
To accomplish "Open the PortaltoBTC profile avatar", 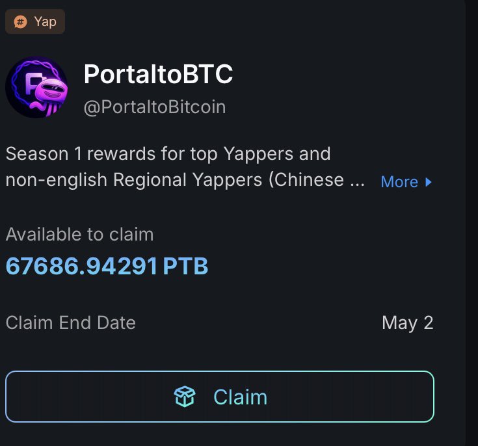I will tap(37, 87).
